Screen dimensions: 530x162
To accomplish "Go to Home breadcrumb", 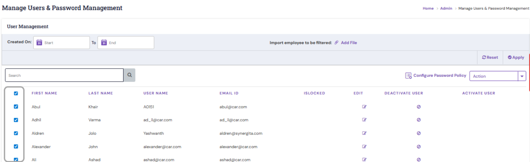I will point(428,8).
